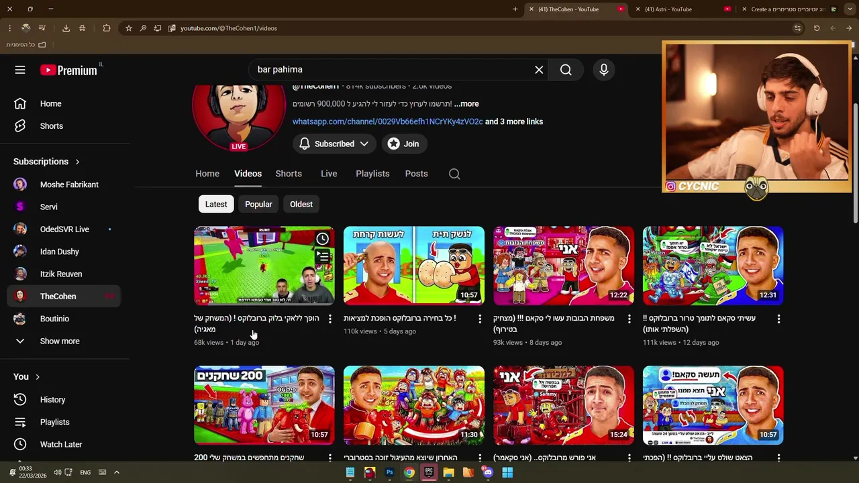Image resolution: width=859 pixels, height=483 pixels.
Task: Switch to the Astri - YouTube browser tab
Action: tap(680, 9)
